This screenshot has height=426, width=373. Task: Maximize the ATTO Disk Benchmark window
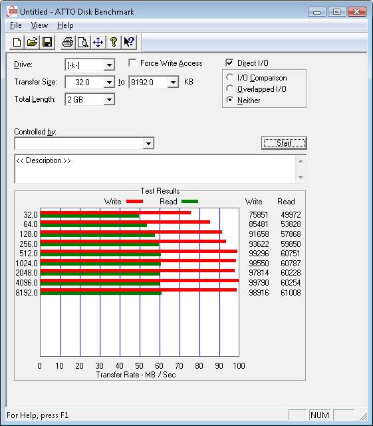[336, 12]
